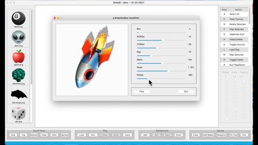Screen dimensions: 258x145
Task: Click the Pause button
Action: click(x=104, y=135)
